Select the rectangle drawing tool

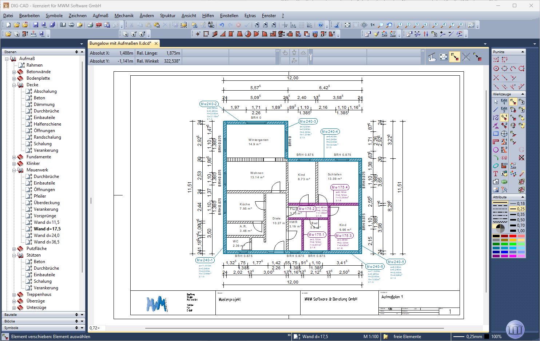(496, 134)
